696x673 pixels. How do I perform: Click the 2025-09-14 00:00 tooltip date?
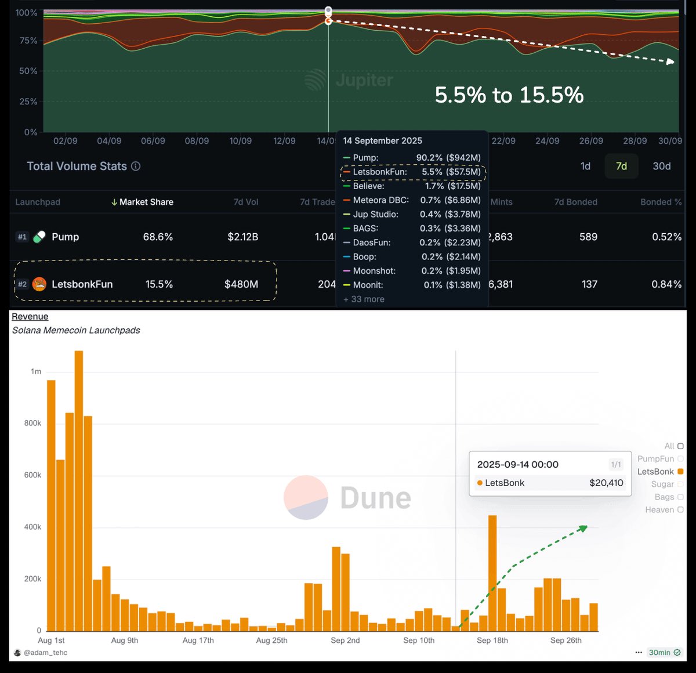[517, 465]
